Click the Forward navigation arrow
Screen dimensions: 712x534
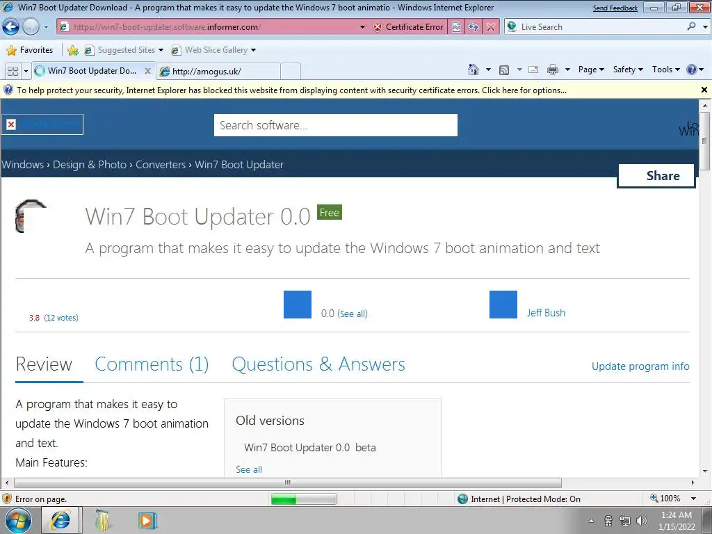tap(31, 27)
